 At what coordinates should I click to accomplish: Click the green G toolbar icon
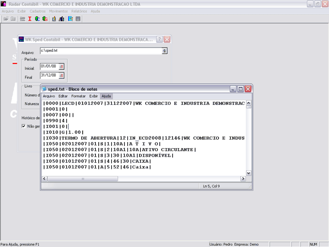[x=45, y=19]
